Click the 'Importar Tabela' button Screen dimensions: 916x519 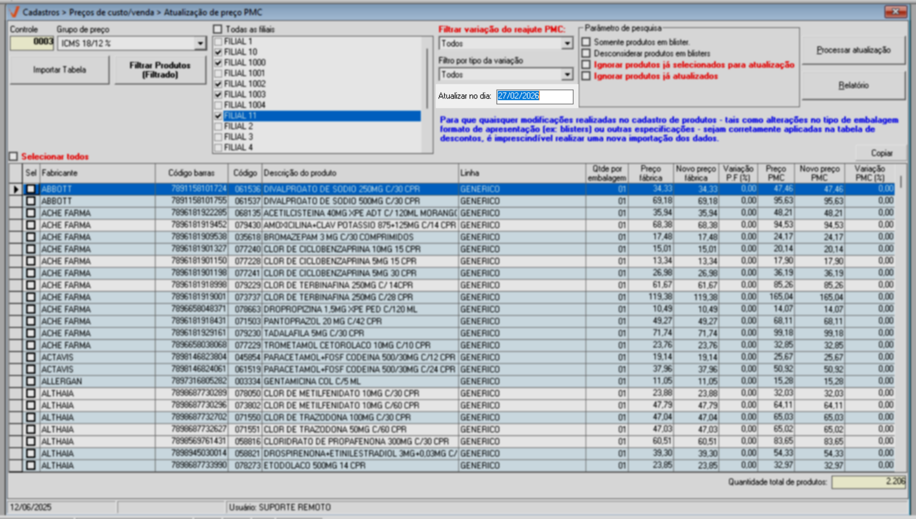[59, 70]
